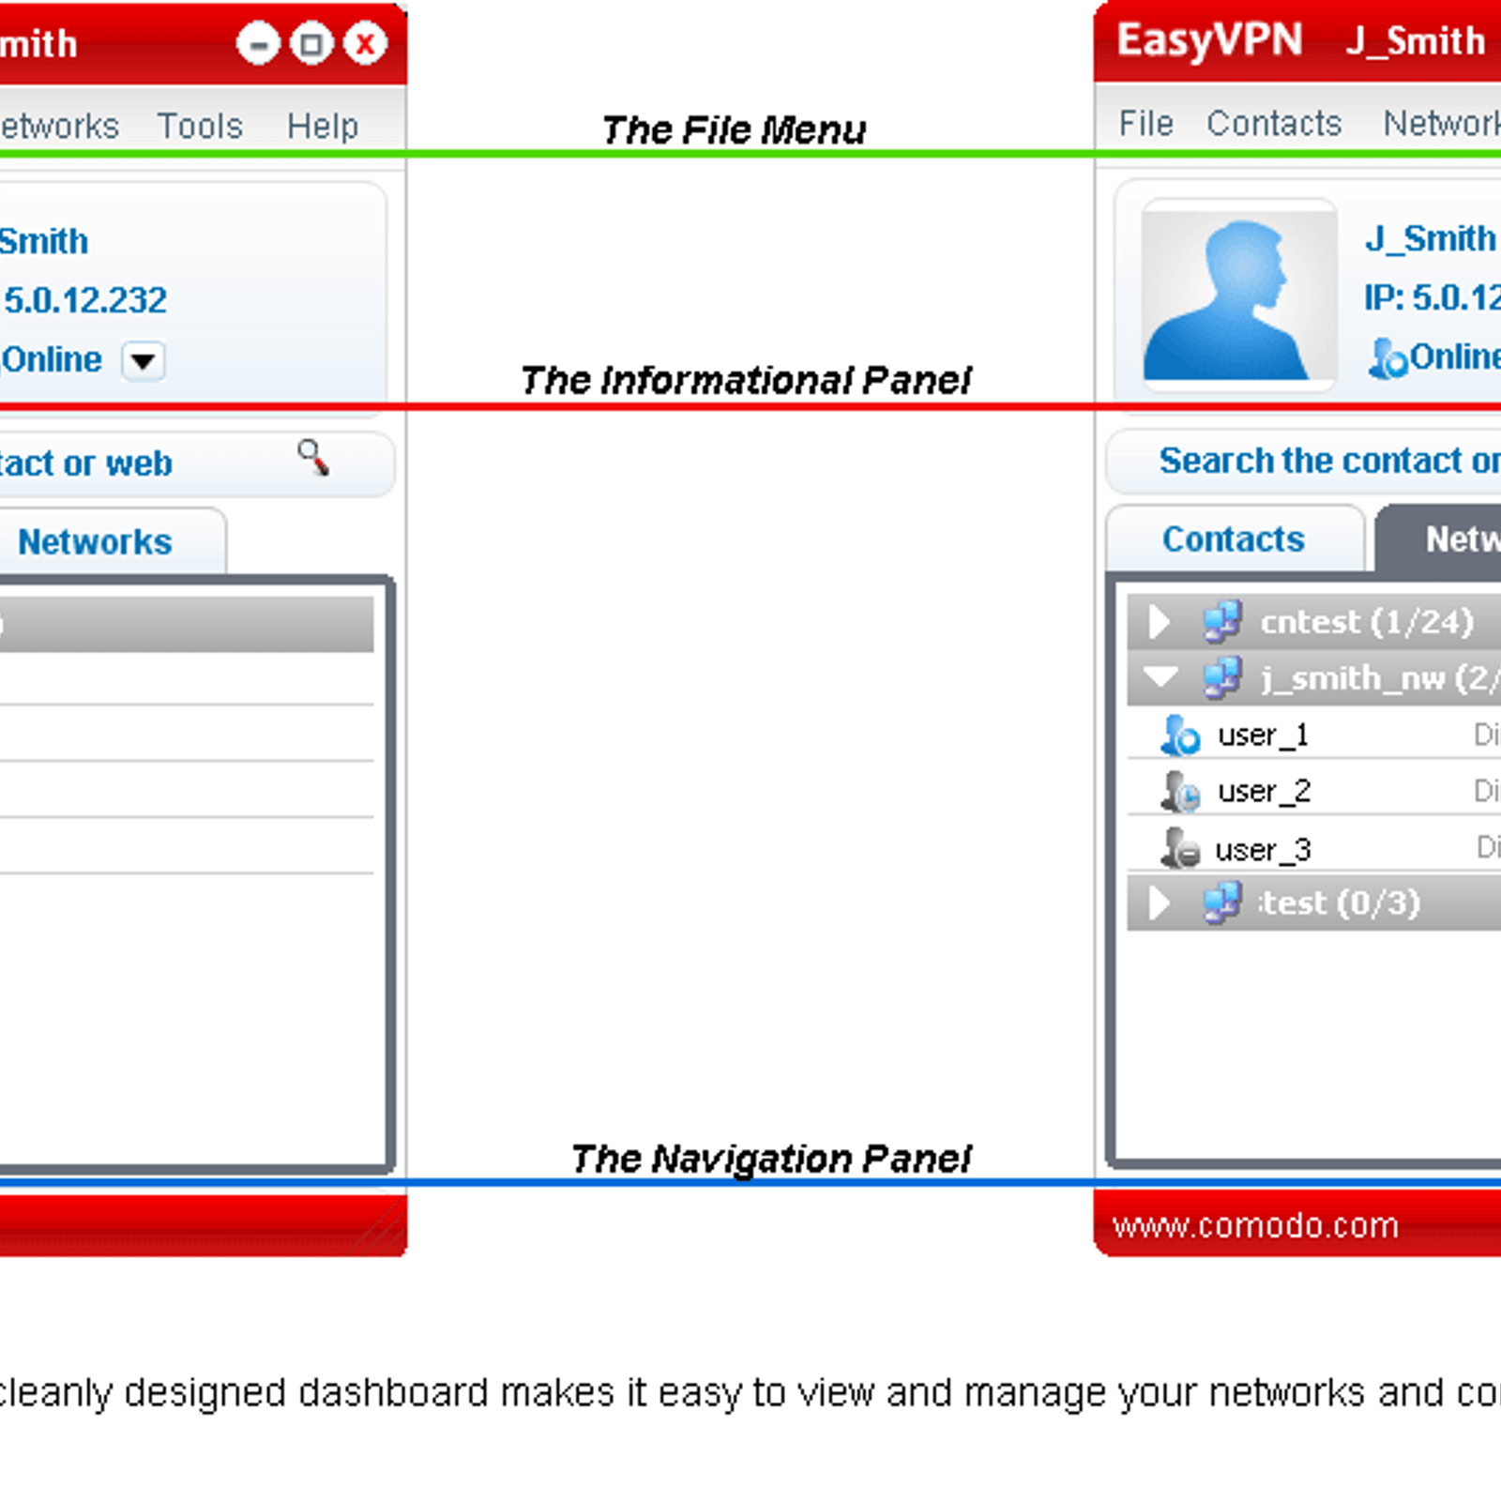Click the user_1 status icon
This screenshot has height=1501, width=1501.
pos(1180,735)
